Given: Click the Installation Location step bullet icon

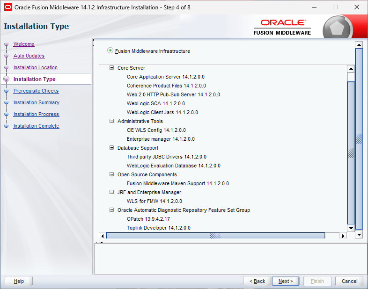Looking at the screenshot, I should click(7, 67).
